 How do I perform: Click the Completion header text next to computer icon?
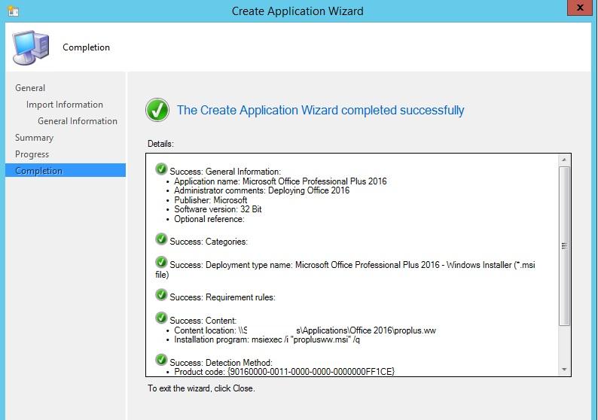coord(86,47)
